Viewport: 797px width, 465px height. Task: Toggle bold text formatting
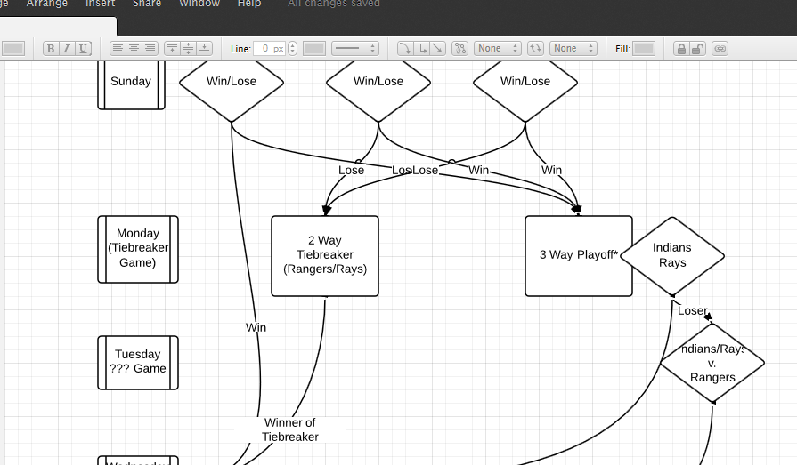[51, 49]
